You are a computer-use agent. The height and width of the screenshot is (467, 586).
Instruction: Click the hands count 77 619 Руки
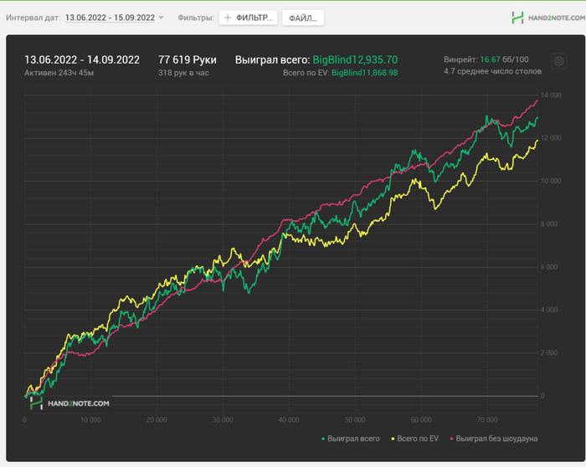pos(188,59)
